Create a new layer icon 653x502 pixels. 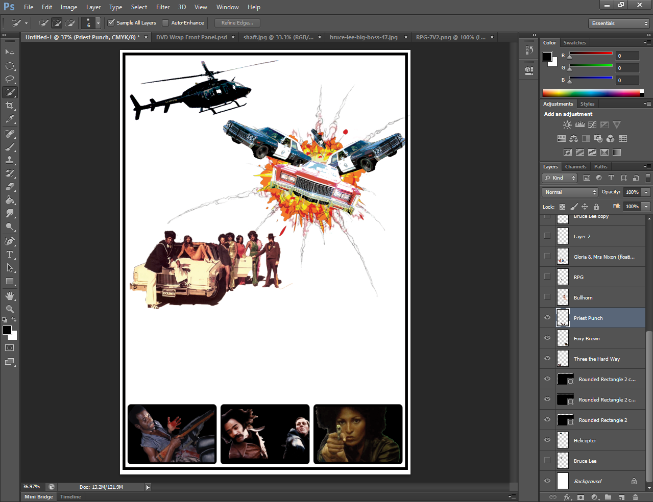[621, 497]
